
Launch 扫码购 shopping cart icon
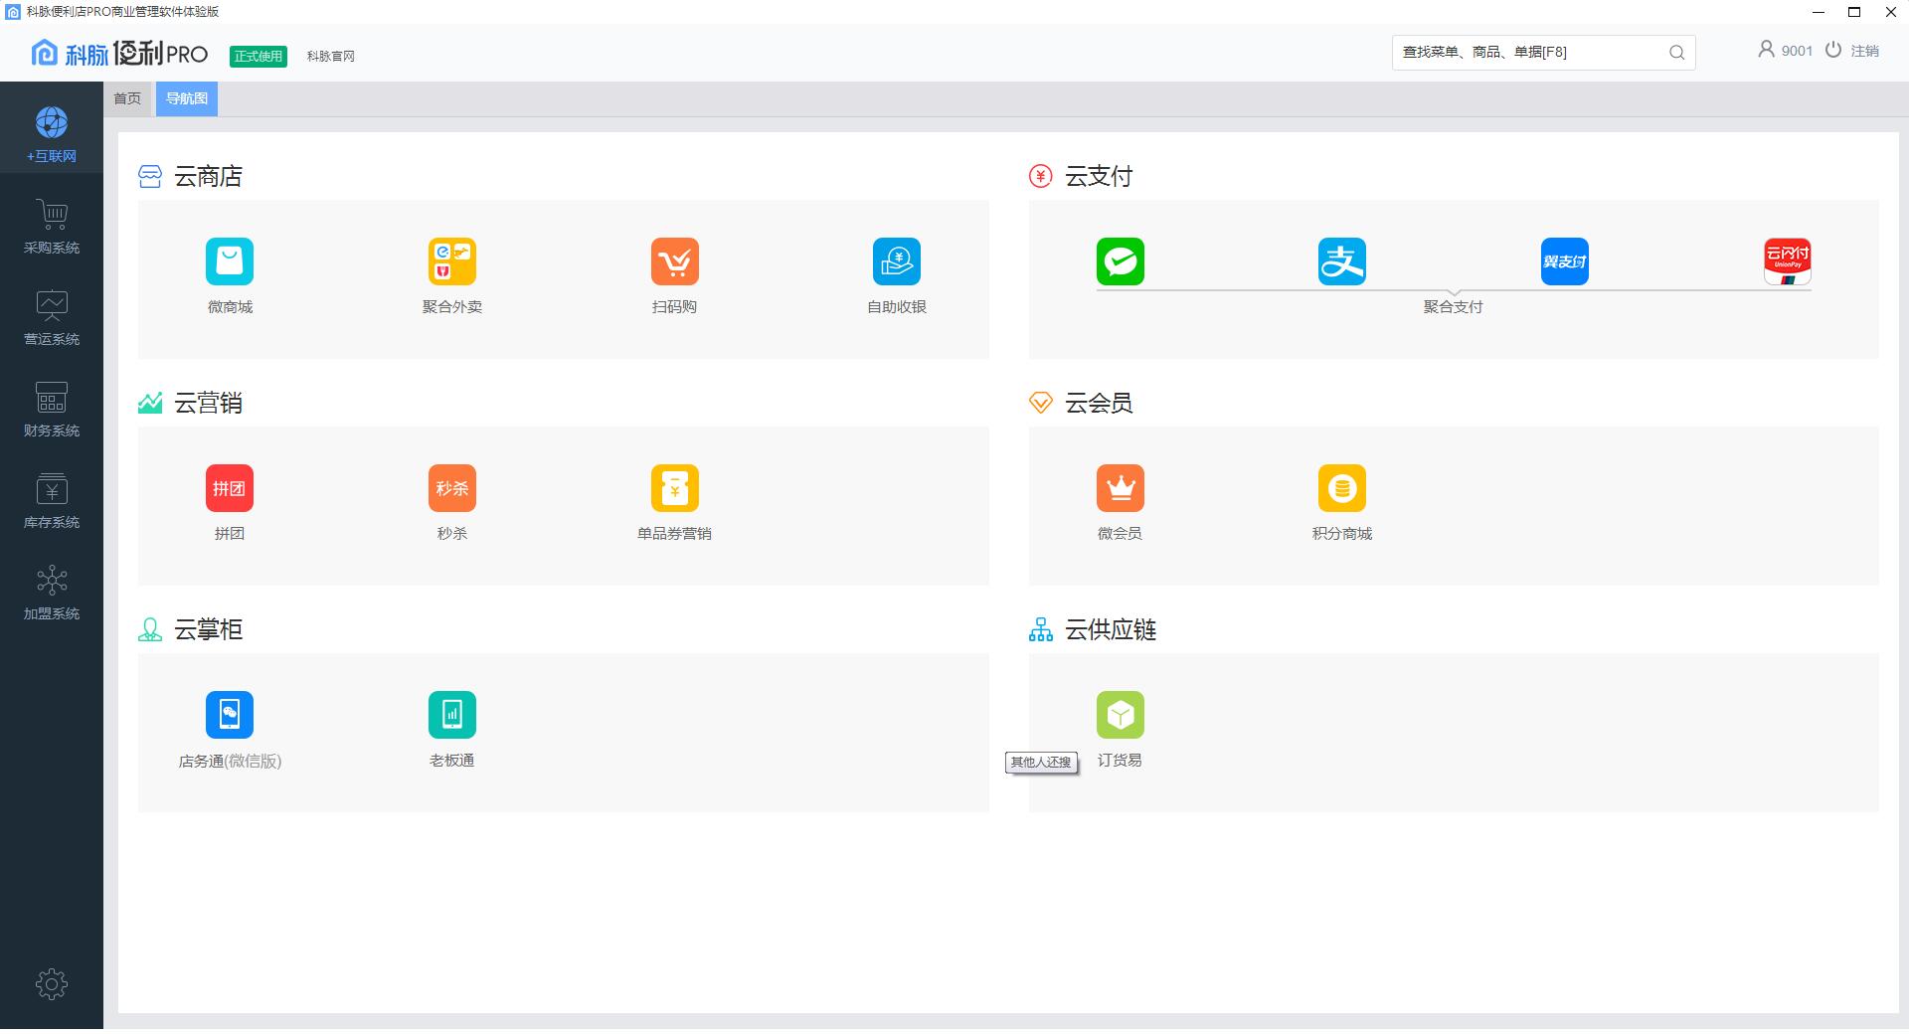675,261
